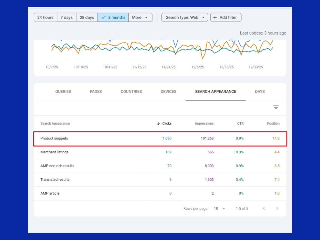Click the 1,690 clicks value
The width and height of the screenshot is (320, 240).
pos(167,138)
